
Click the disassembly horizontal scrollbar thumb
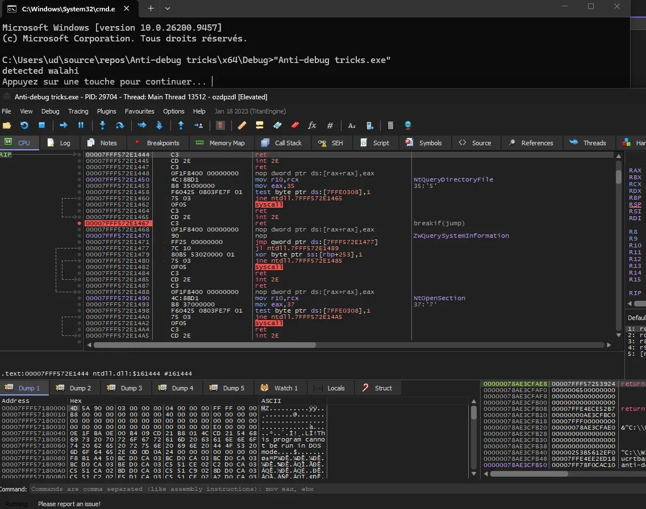coord(205,345)
